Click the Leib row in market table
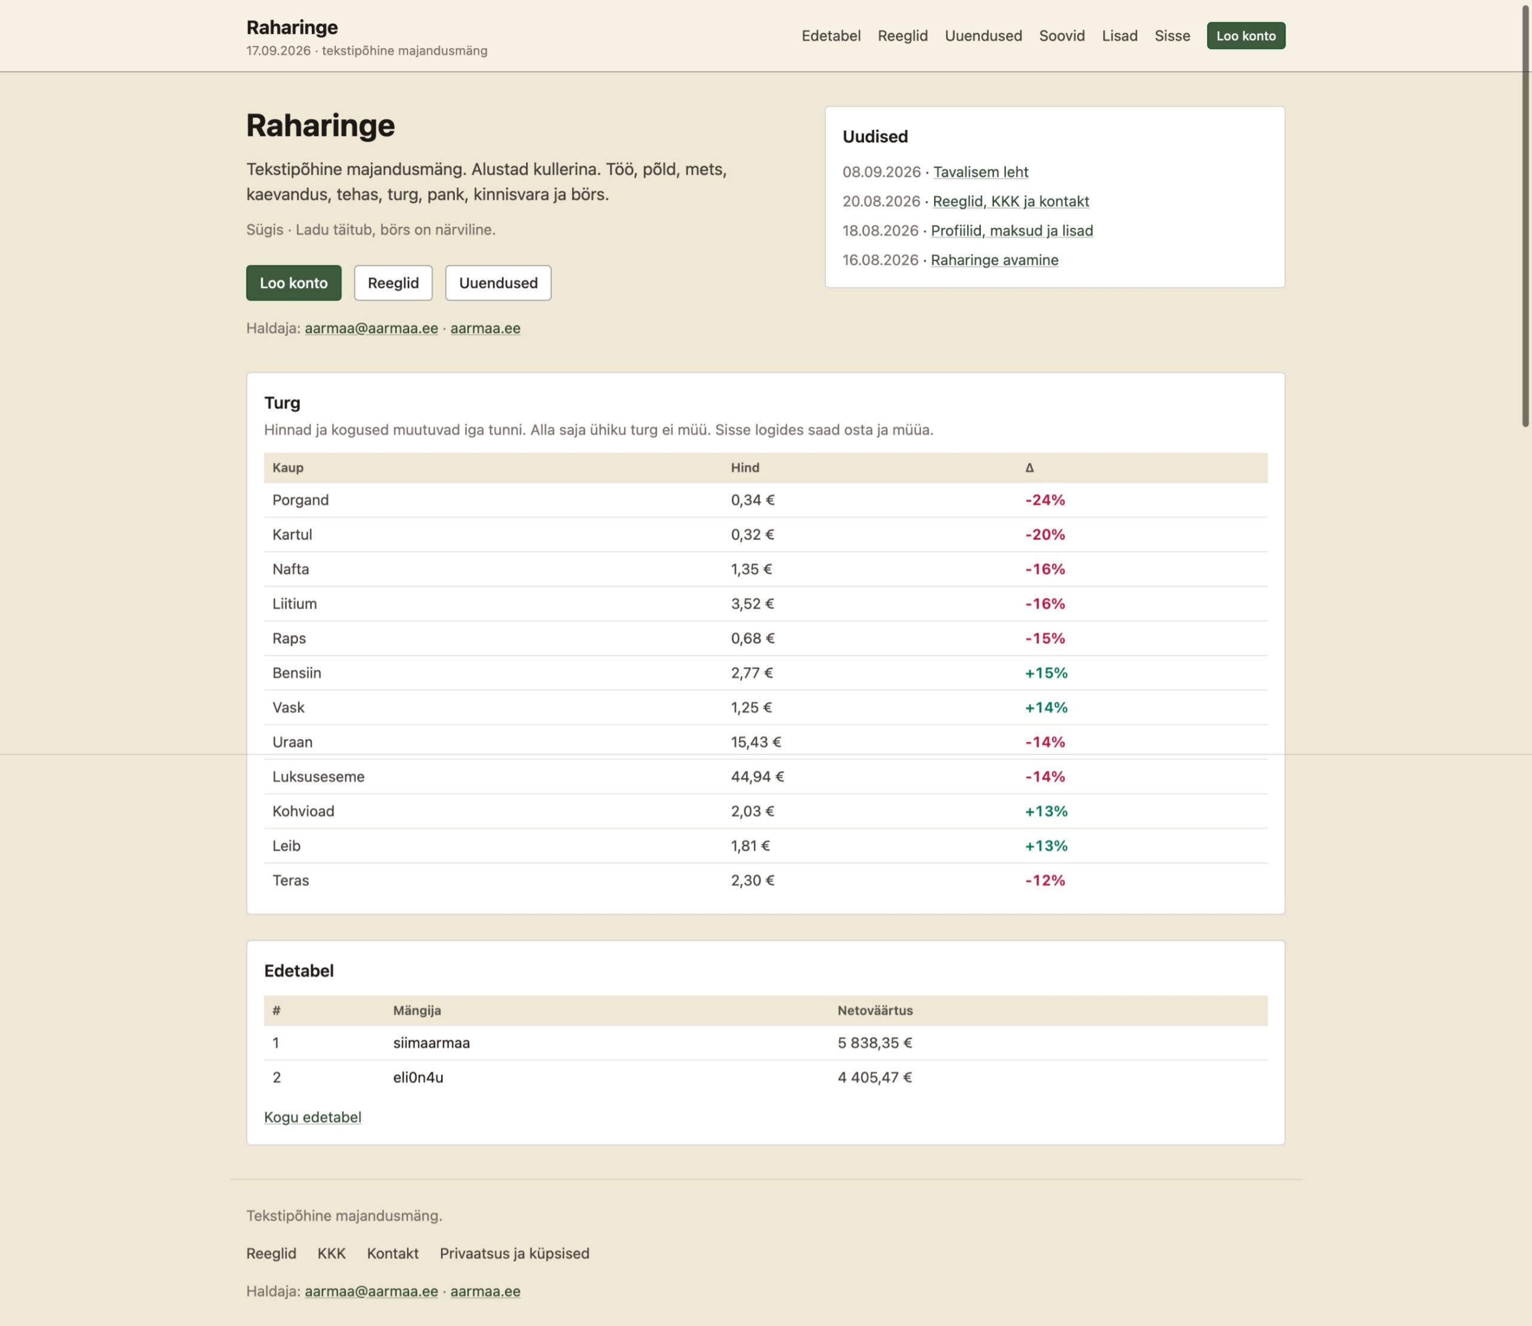The image size is (1532, 1326). pos(765,846)
